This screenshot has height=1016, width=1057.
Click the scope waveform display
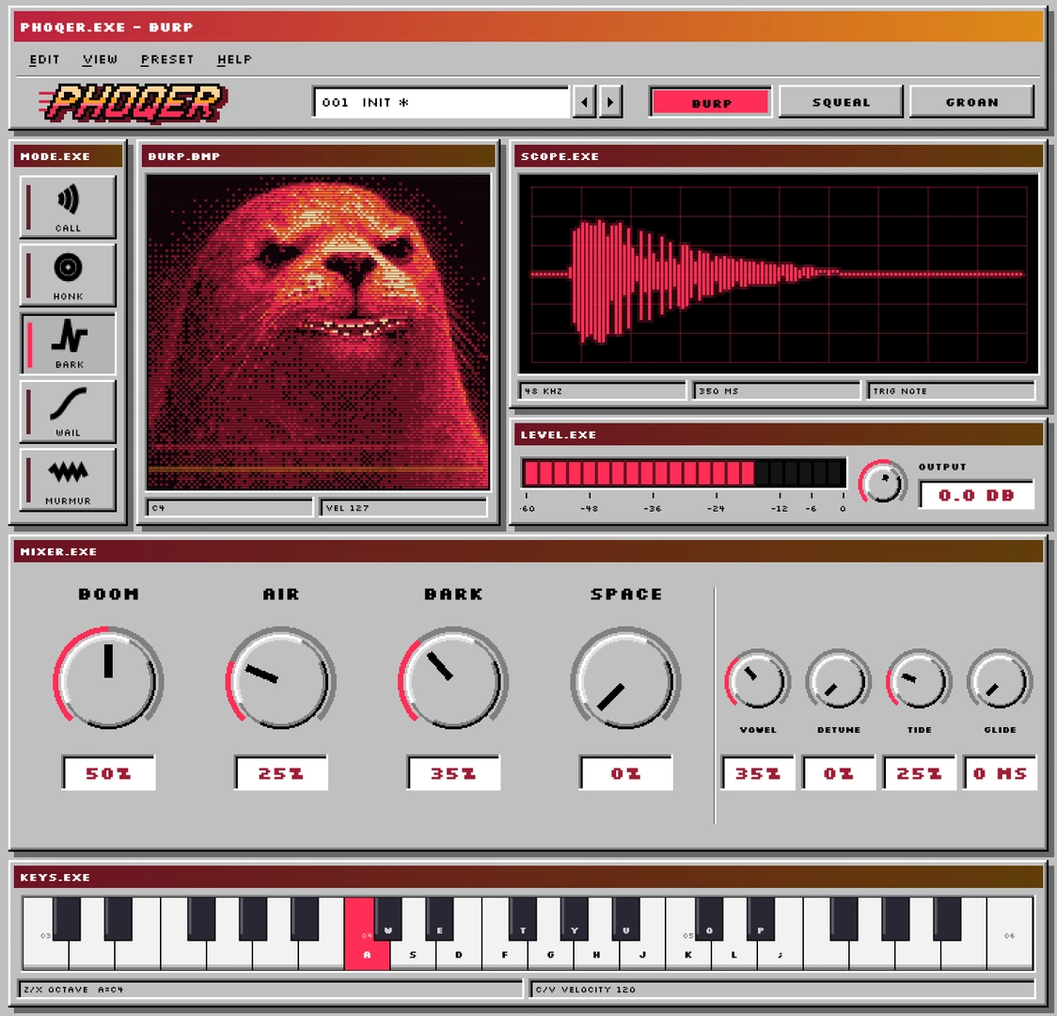pos(778,274)
